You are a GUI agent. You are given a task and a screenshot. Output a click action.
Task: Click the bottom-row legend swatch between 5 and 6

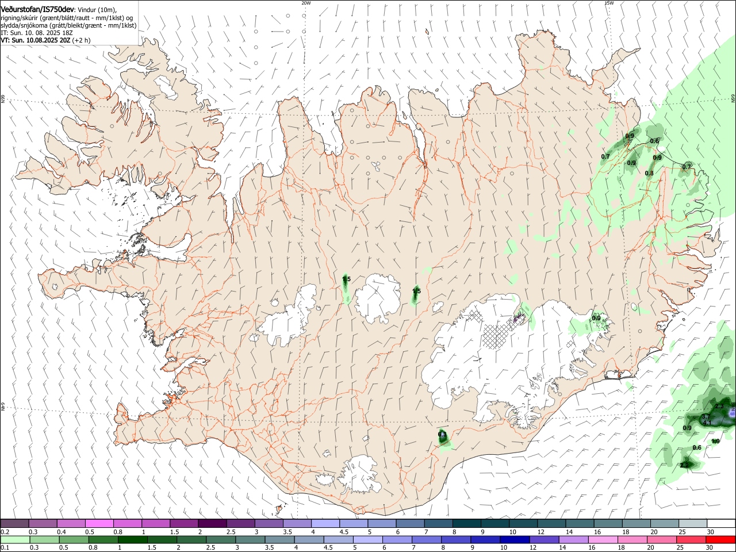369,540
